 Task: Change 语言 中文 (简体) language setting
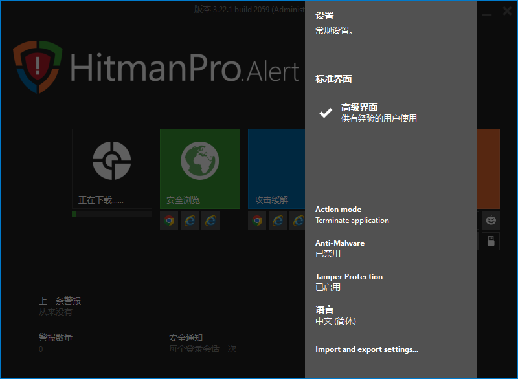click(x=335, y=316)
